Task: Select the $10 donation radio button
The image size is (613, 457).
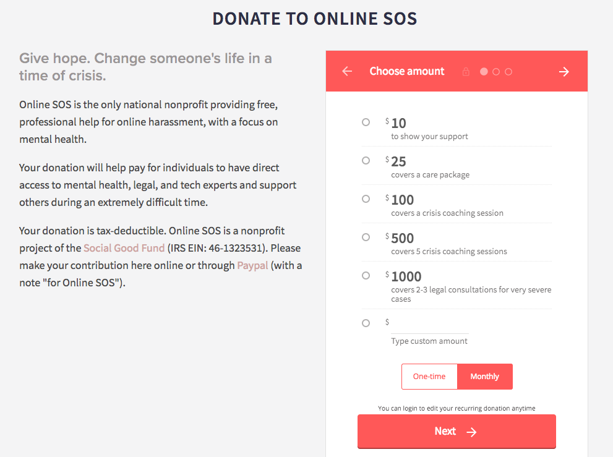Action: click(x=366, y=122)
